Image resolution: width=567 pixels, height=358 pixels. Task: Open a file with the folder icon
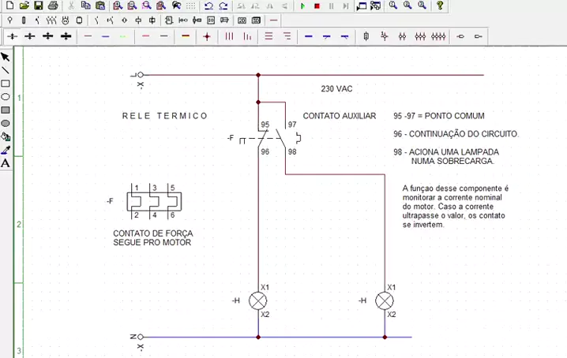(24, 6)
